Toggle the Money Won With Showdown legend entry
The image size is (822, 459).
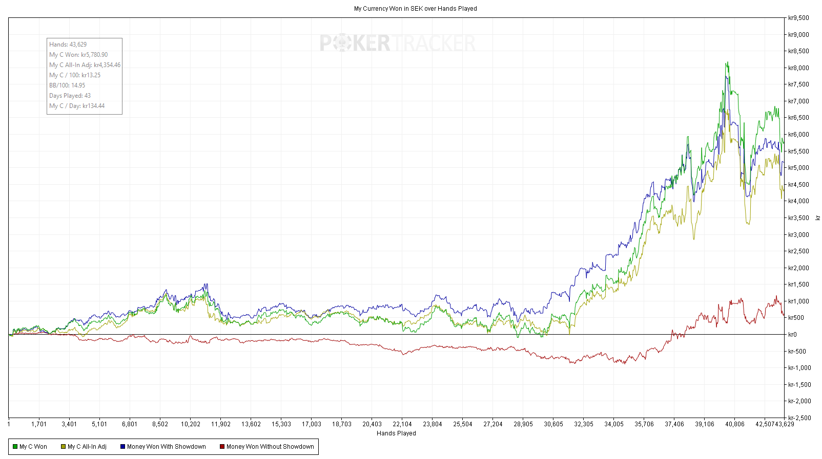[167, 447]
